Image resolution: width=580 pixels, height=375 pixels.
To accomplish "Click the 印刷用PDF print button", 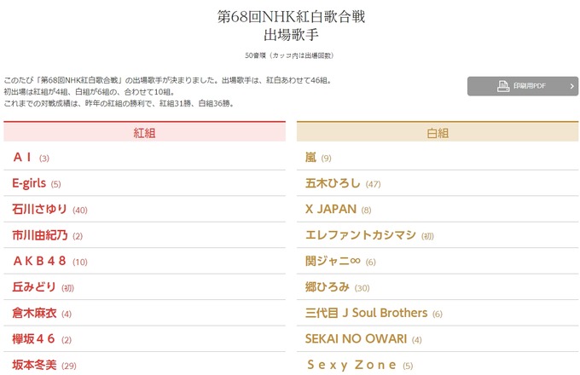I will tap(522, 86).
